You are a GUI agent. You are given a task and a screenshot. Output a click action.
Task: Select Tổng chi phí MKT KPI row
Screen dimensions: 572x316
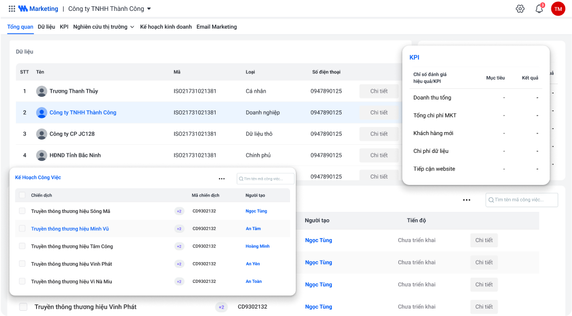(x=476, y=116)
